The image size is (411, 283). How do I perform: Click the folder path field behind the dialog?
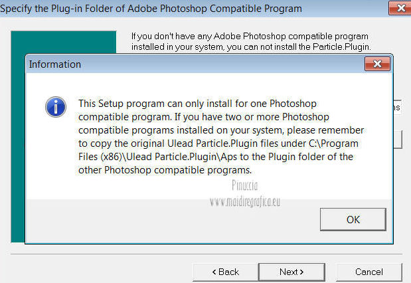click(396, 108)
